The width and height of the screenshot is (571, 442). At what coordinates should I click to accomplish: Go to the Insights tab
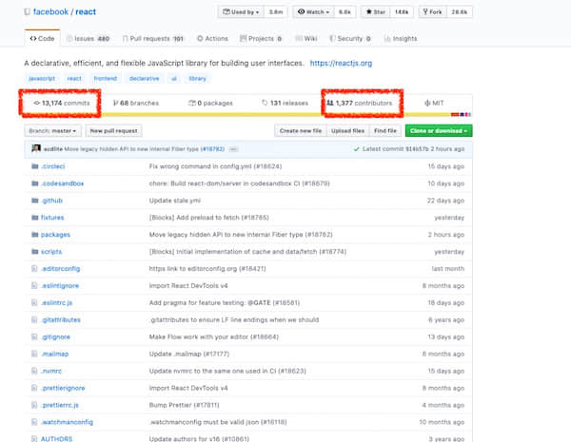(x=400, y=39)
